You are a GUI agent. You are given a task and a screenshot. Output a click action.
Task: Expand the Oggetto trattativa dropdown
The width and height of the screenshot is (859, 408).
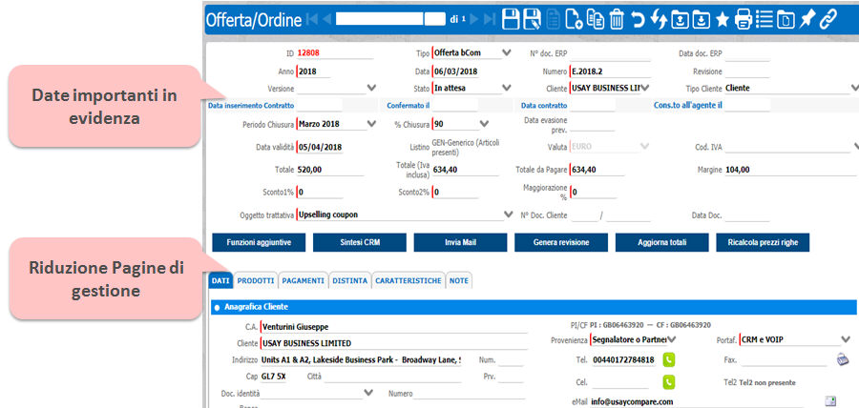[506, 214]
